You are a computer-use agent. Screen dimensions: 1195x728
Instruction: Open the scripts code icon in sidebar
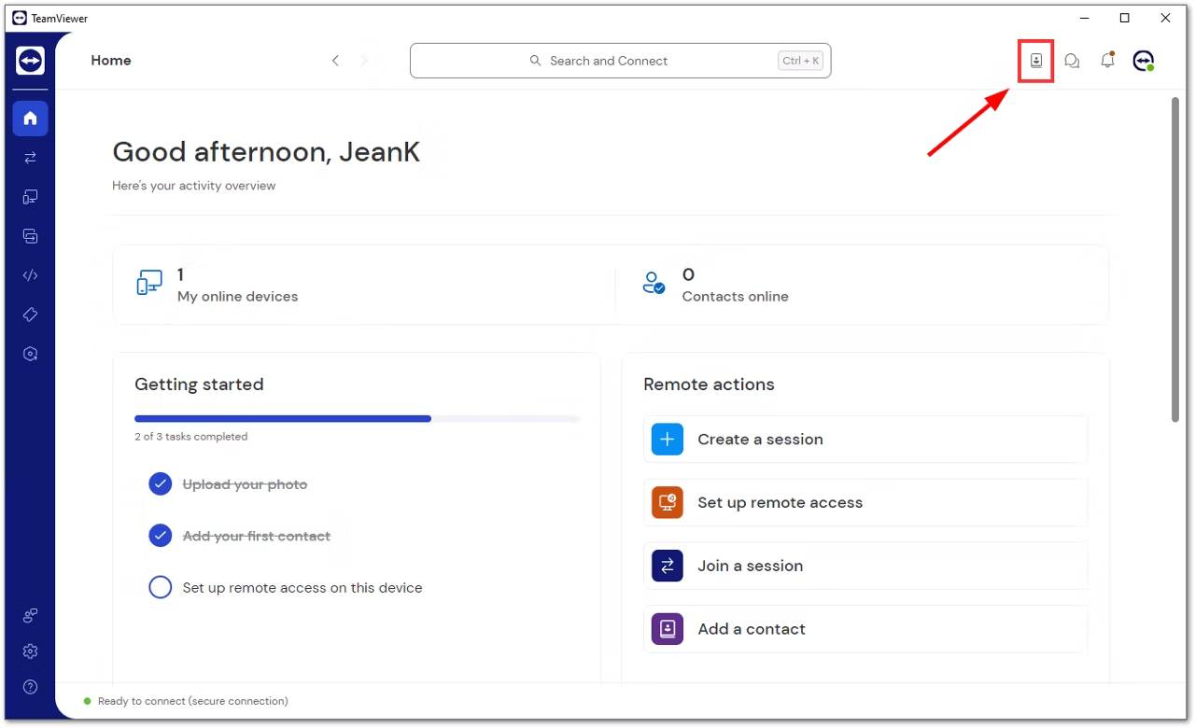30,275
